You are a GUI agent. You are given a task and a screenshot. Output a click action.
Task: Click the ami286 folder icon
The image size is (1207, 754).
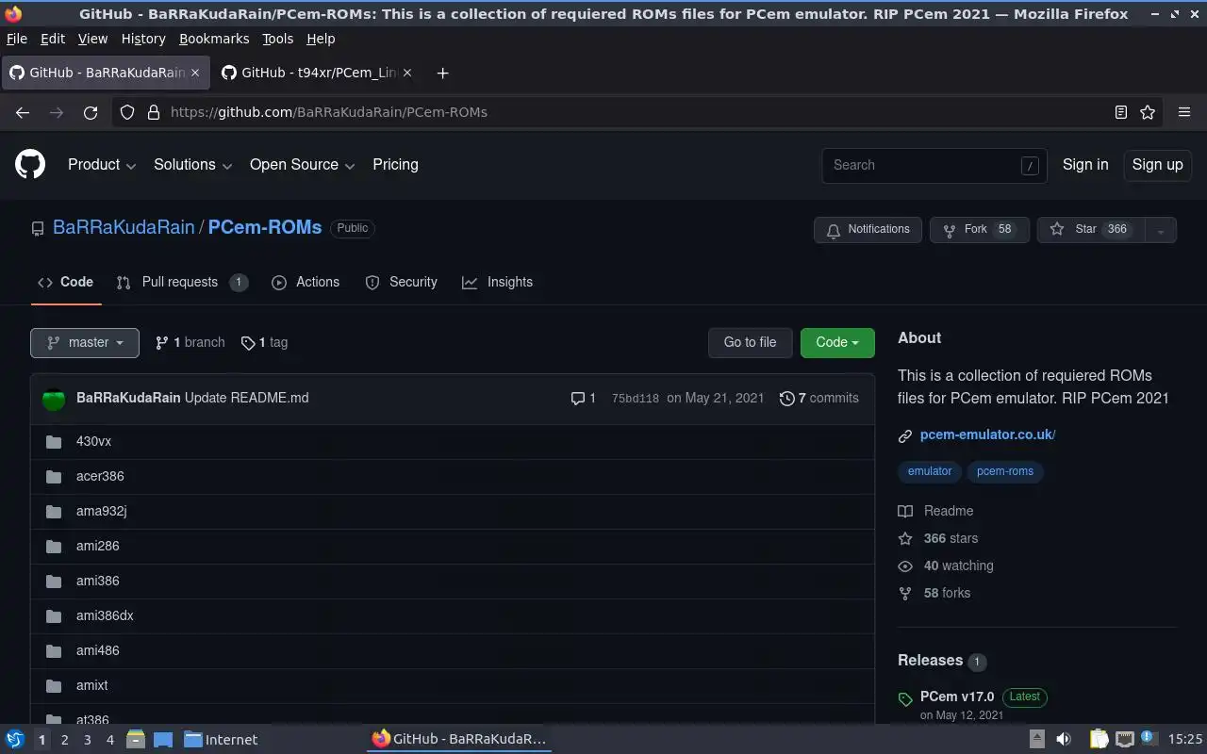coord(54,547)
